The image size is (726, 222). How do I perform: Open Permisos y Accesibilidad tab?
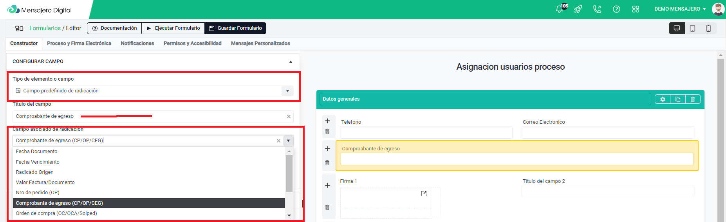(192, 43)
